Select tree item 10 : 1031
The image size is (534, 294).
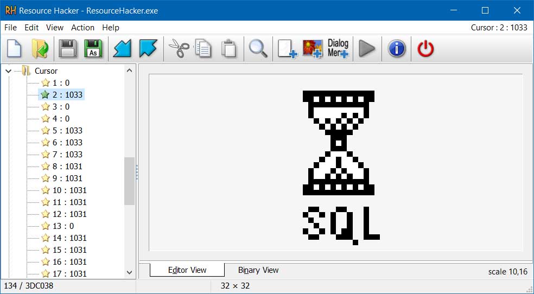69,190
